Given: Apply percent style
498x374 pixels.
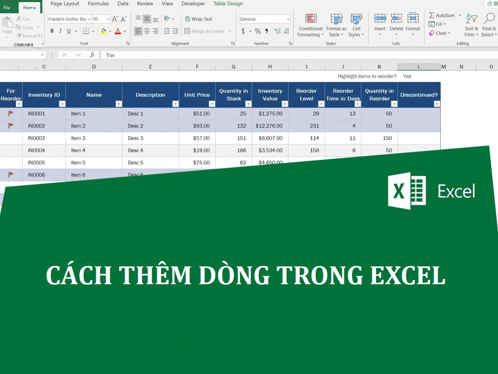Looking at the screenshot, I should click(x=258, y=31).
